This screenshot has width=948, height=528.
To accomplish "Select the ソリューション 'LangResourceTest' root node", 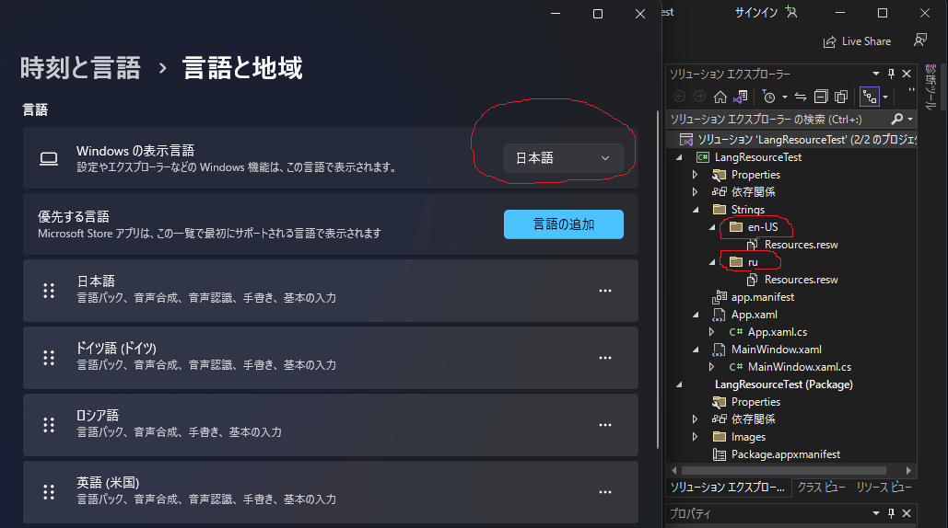I will coord(806,140).
